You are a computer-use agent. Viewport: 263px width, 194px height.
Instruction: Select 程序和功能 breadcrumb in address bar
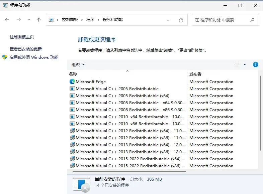[x=113, y=20]
